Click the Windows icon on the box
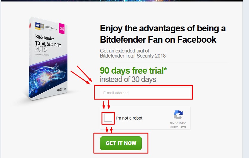 (60, 90)
